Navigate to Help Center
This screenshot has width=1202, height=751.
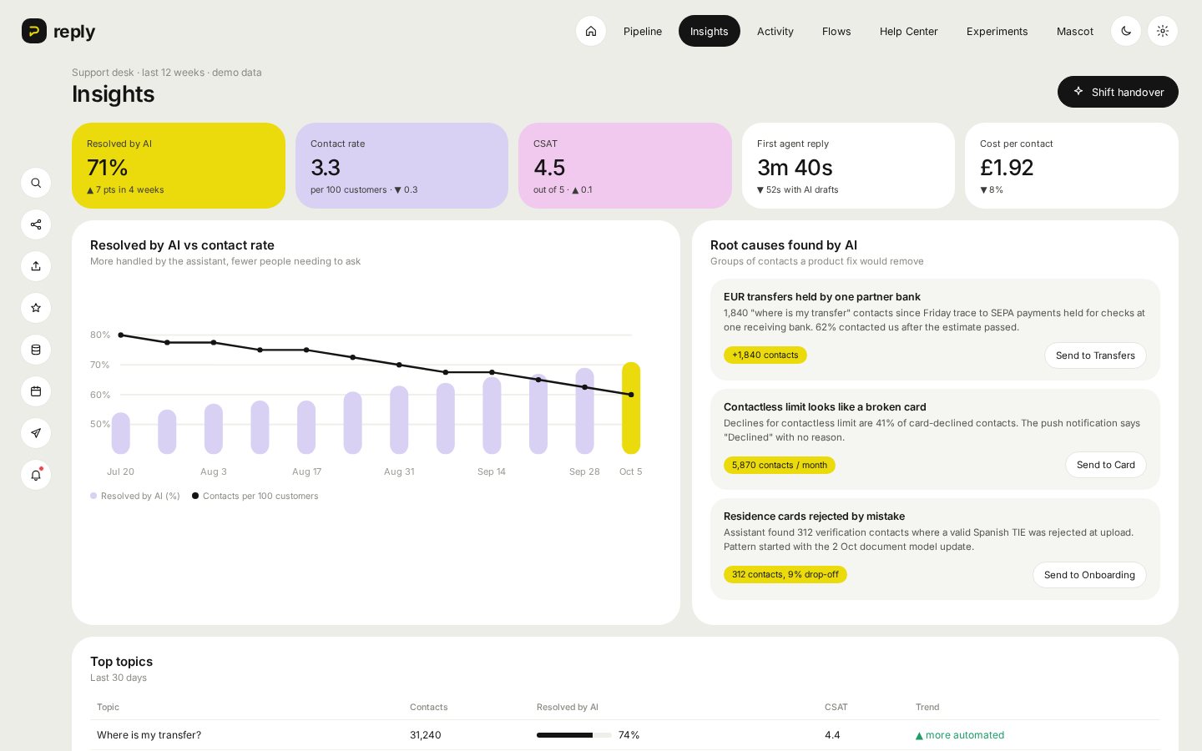coord(909,31)
